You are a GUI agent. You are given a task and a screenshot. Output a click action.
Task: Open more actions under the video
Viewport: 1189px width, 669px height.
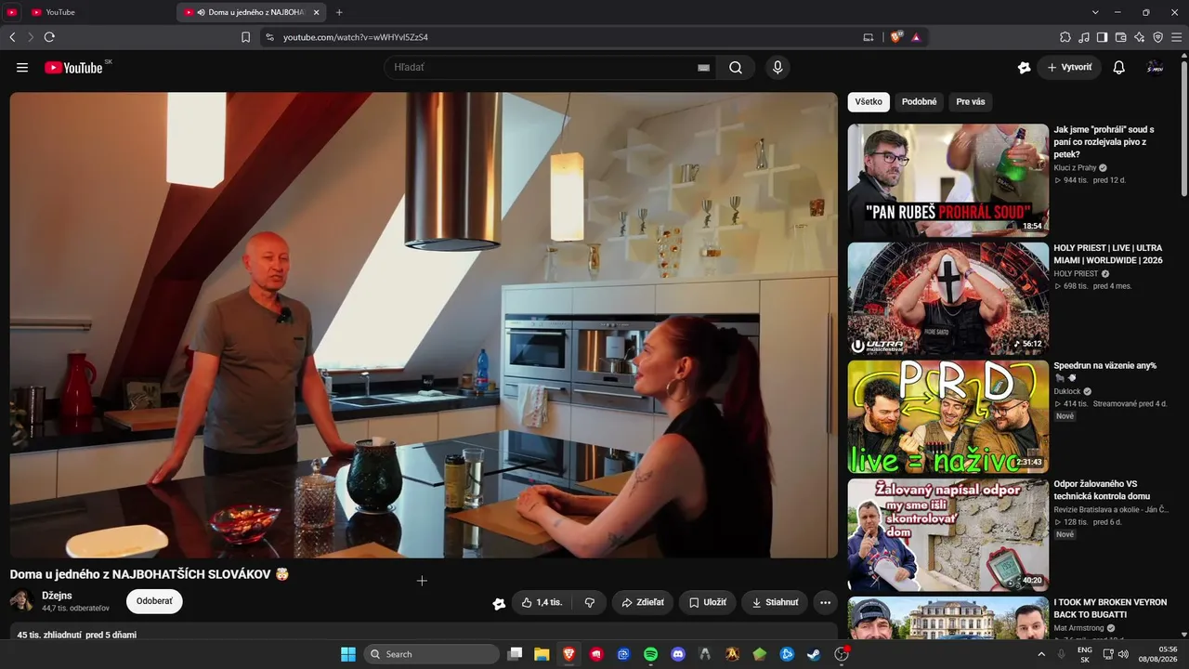pyautogui.click(x=824, y=602)
